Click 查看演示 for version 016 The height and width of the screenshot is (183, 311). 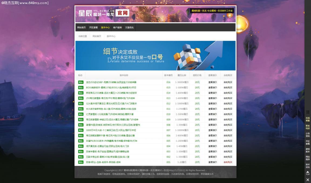212,82
